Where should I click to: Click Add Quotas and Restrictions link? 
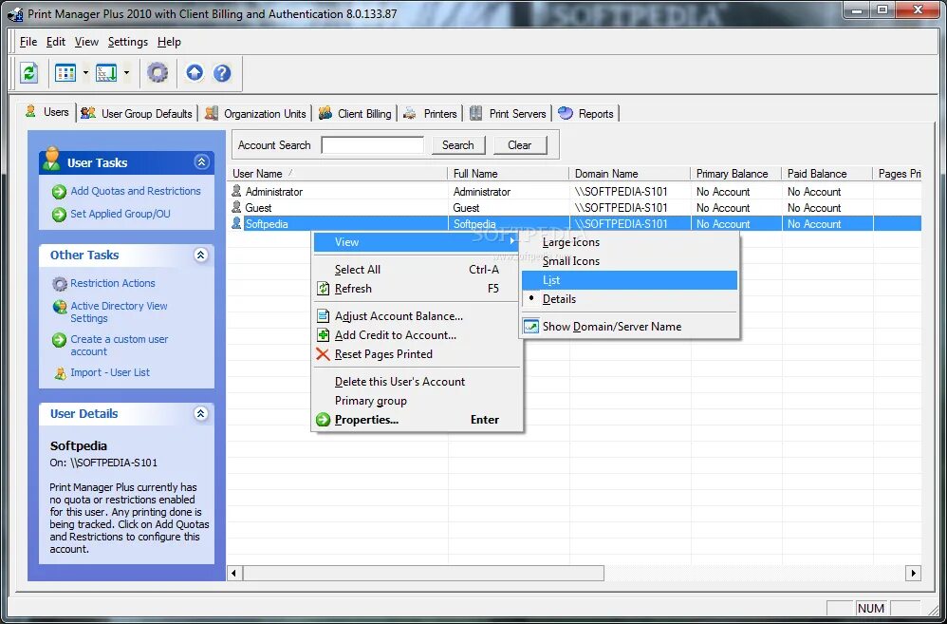136,191
